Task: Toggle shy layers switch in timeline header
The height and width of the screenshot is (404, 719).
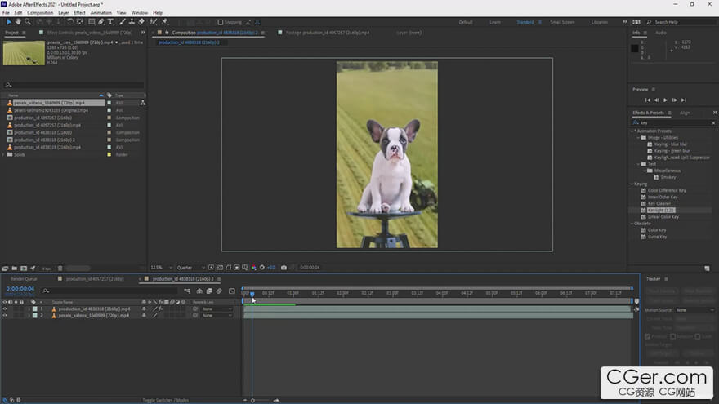Action: 199,291
